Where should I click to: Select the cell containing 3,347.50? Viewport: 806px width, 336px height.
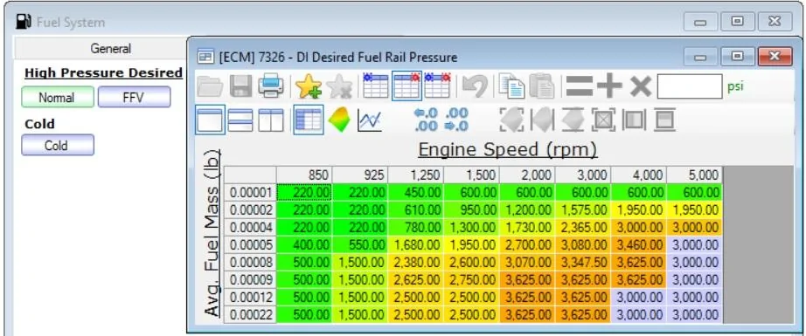coord(583,262)
